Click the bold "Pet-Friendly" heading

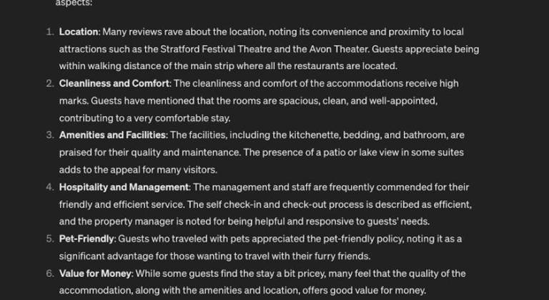86,239
